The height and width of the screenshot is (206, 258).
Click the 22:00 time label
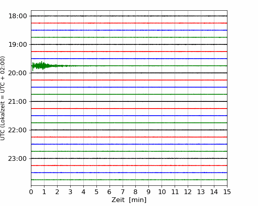click(x=17, y=130)
